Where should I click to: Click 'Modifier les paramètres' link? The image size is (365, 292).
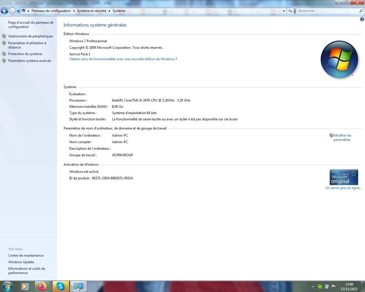[342, 138]
